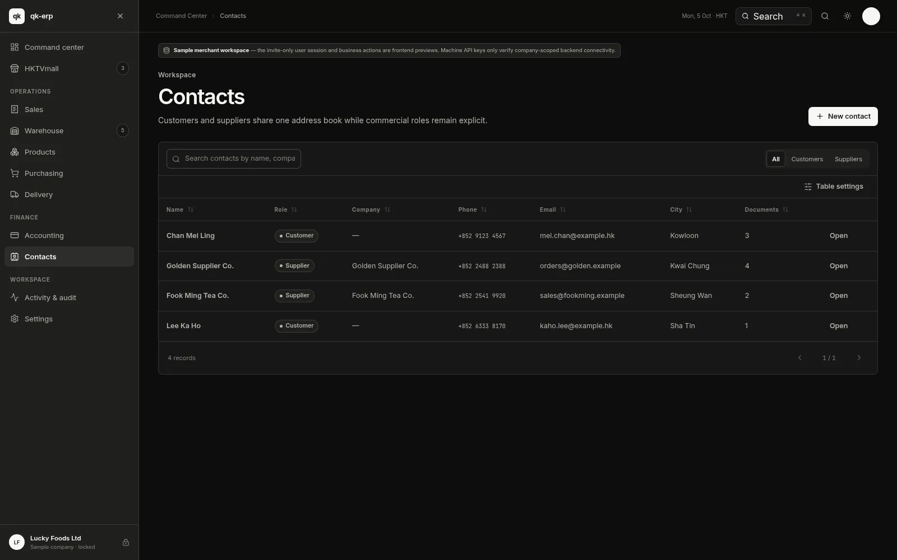Sort the table by Phone column
The width and height of the screenshot is (897, 560).
pyautogui.click(x=472, y=209)
